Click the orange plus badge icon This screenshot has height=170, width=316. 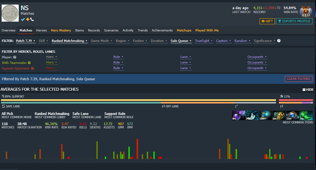point(28,19)
